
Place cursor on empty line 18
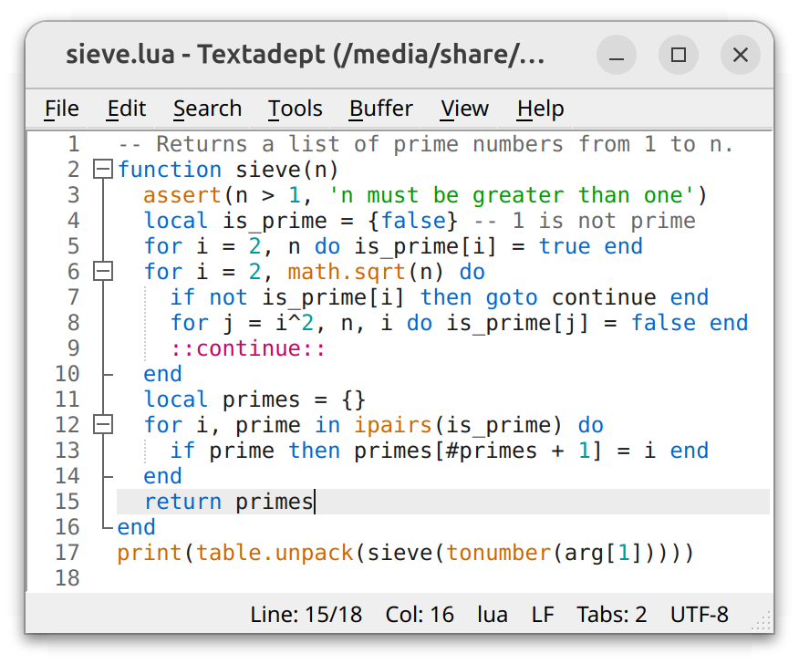click(x=442, y=578)
